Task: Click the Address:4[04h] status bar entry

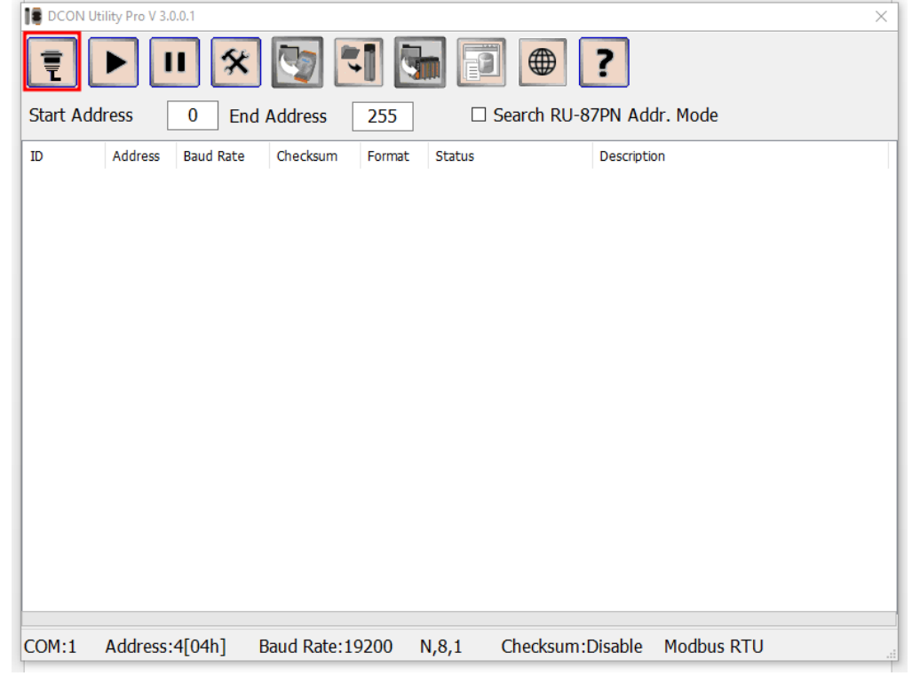Action: point(165,646)
